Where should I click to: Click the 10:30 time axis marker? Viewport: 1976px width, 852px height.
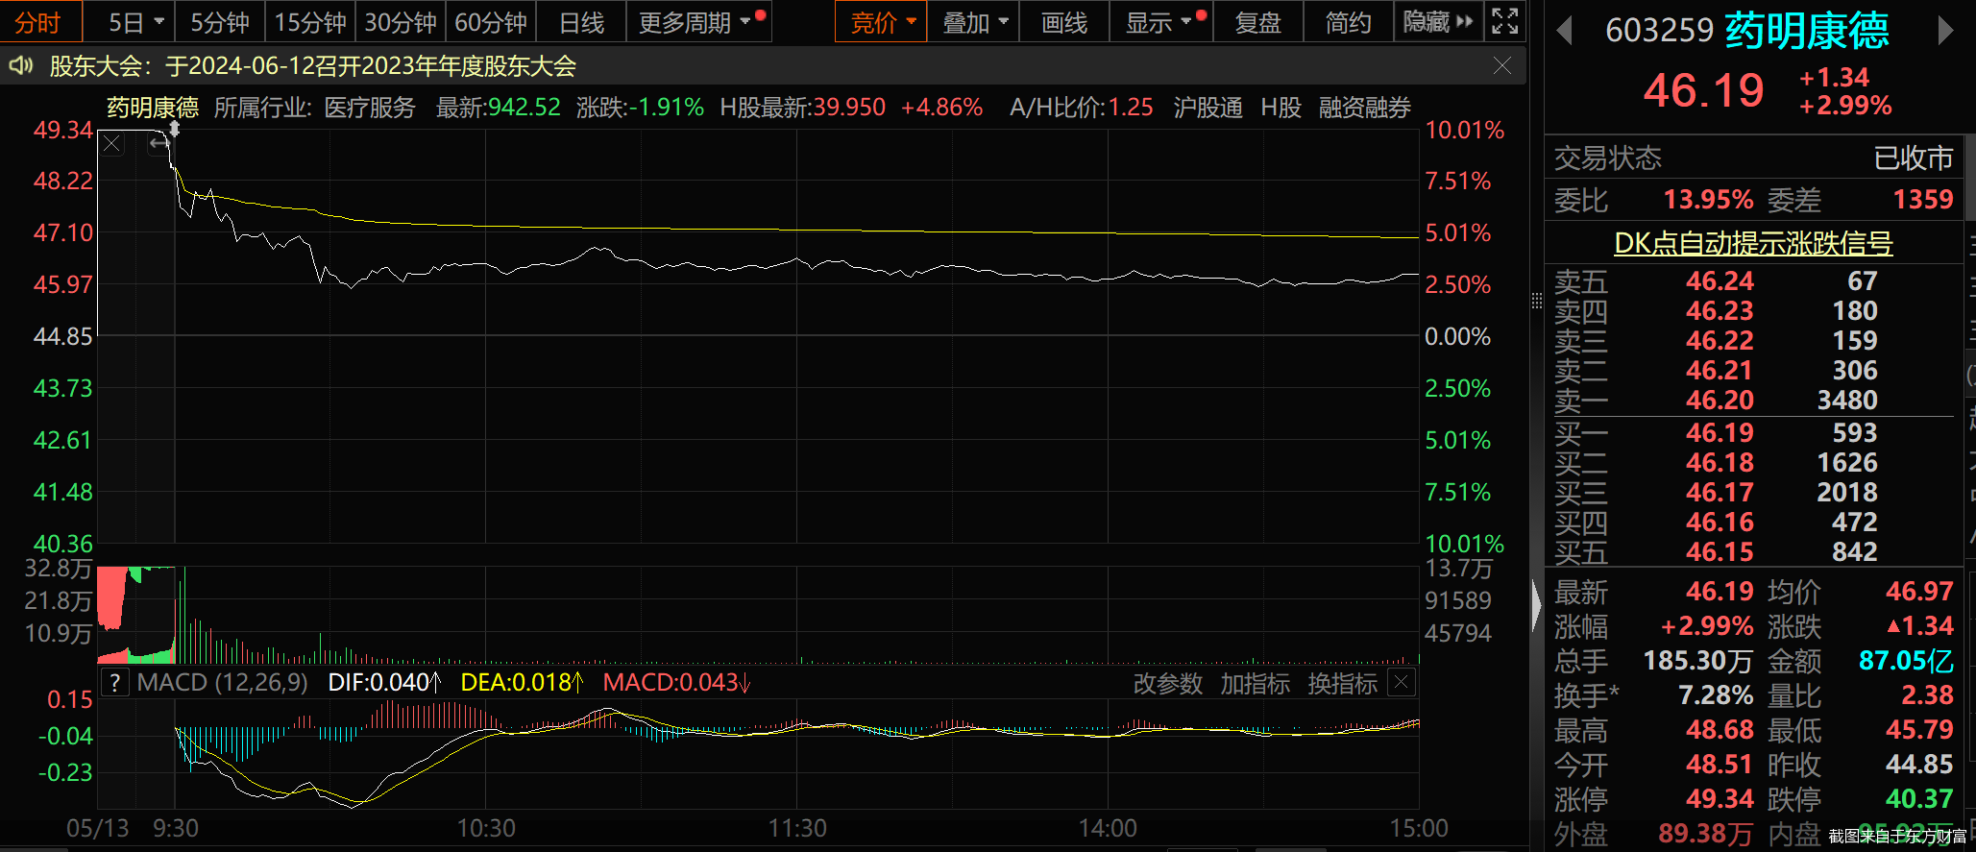click(486, 828)
